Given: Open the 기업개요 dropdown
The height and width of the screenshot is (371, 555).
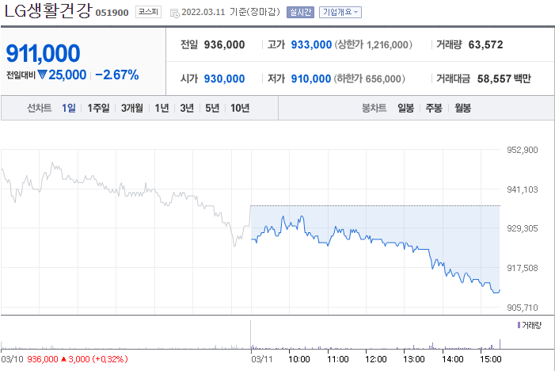Looking at the screenshot, I should (340, 12).
